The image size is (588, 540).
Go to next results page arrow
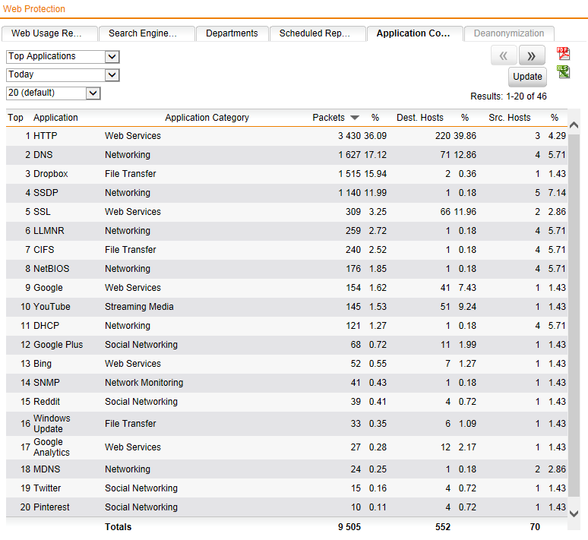(x=532, y=55)
